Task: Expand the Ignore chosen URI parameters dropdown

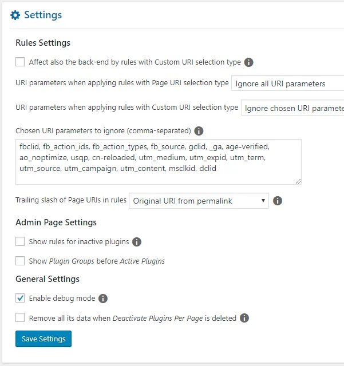Action: (292, 108)
